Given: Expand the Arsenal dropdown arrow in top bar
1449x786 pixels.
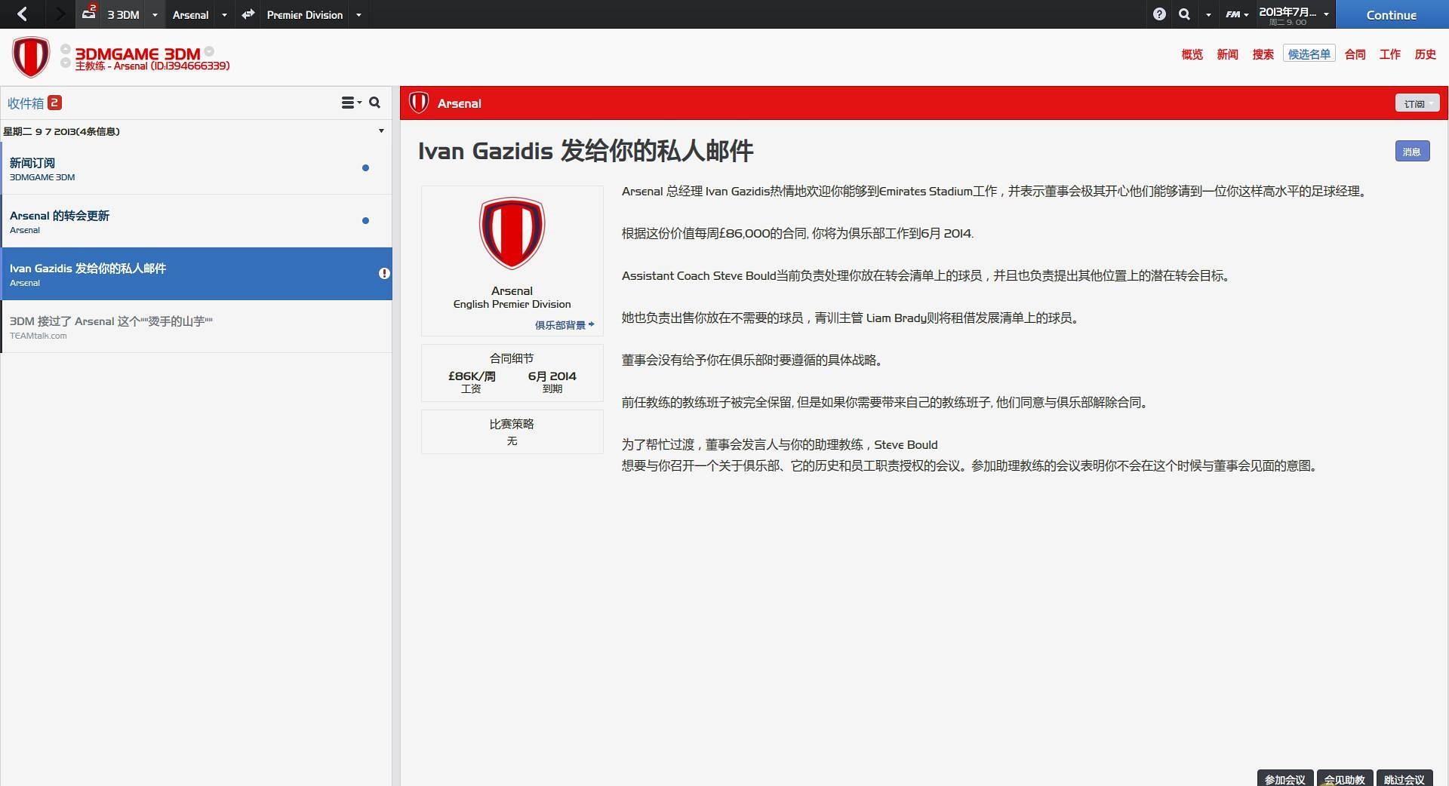Looking at the screenshot, I should tap(224, 14).
